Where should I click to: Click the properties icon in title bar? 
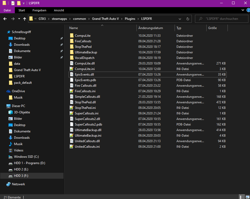pyautogui.click(x=13, y=3)
